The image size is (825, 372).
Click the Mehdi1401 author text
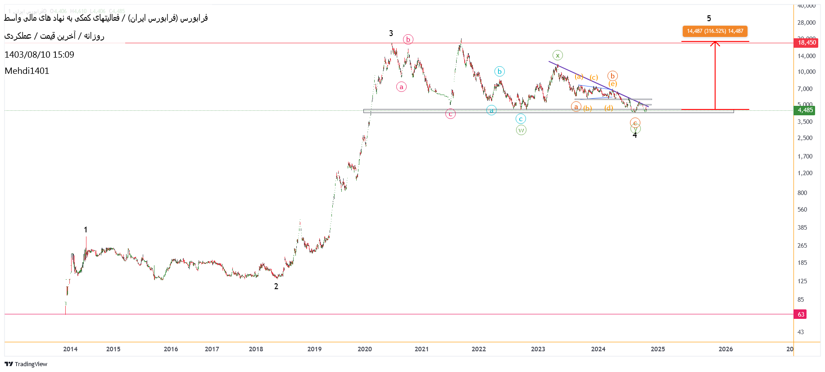point(27,71)
